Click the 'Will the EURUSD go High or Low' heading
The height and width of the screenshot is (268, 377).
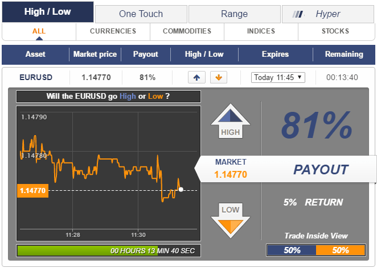108,97
